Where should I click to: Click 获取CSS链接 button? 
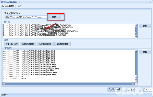click(62, 44)
